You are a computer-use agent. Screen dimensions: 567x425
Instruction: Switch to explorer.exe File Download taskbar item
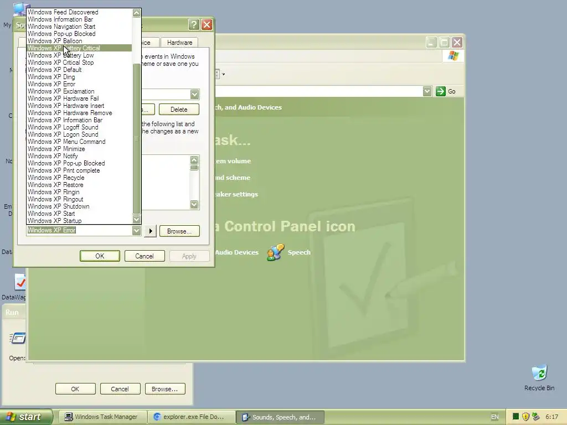pos(190,417)
